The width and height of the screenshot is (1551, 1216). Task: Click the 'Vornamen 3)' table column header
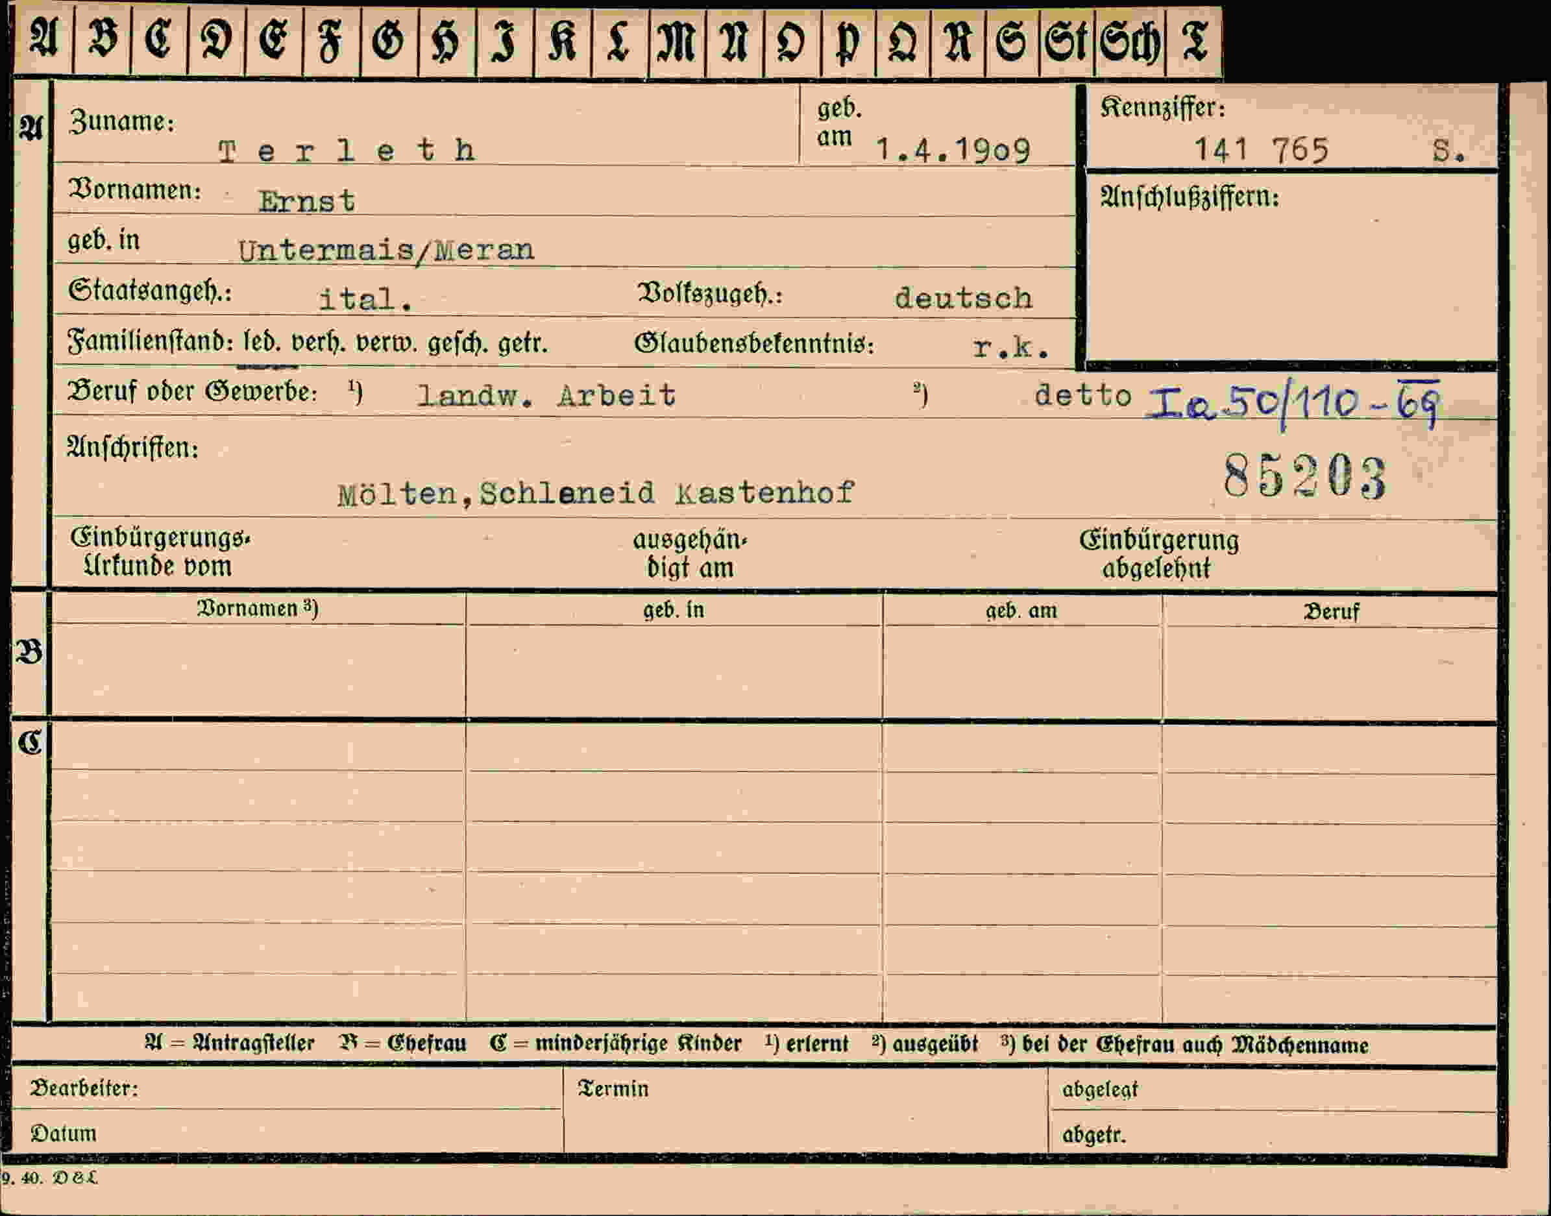pos(258,608)
